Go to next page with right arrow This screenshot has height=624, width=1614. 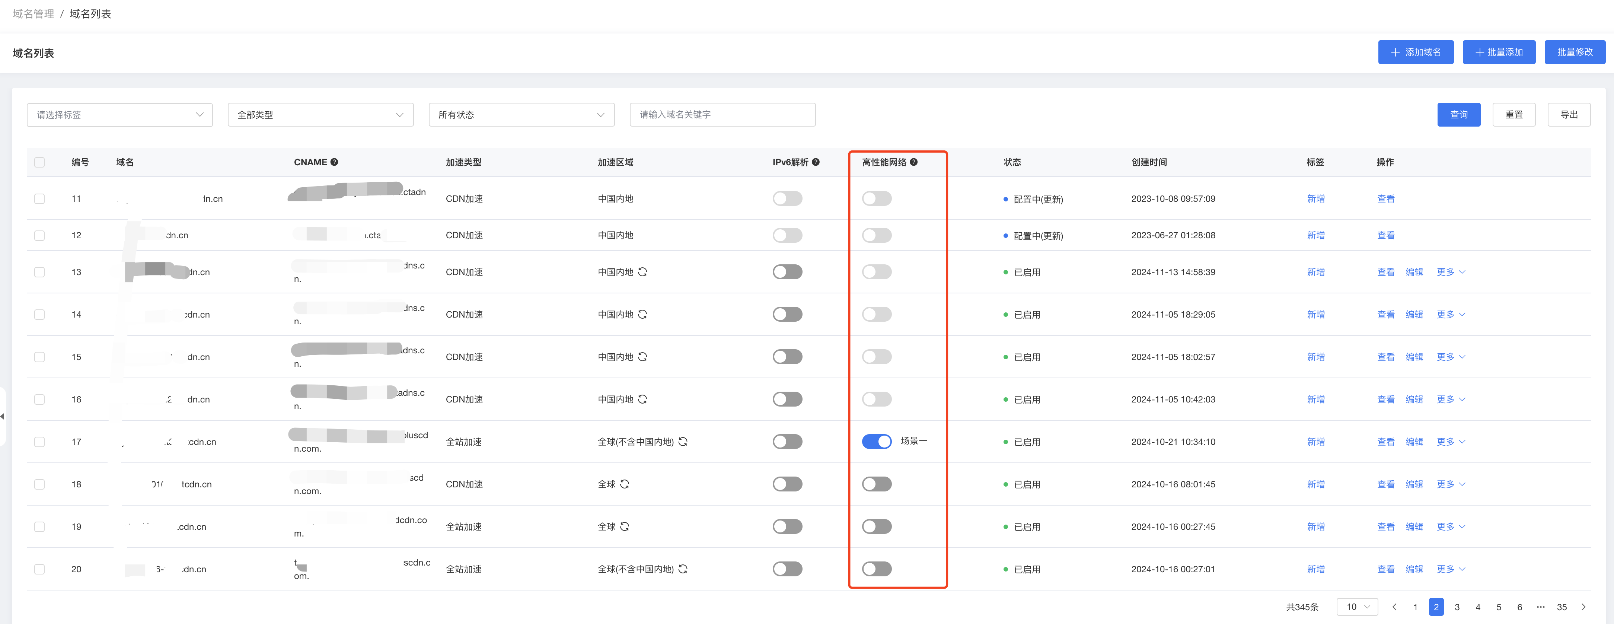1583,607
